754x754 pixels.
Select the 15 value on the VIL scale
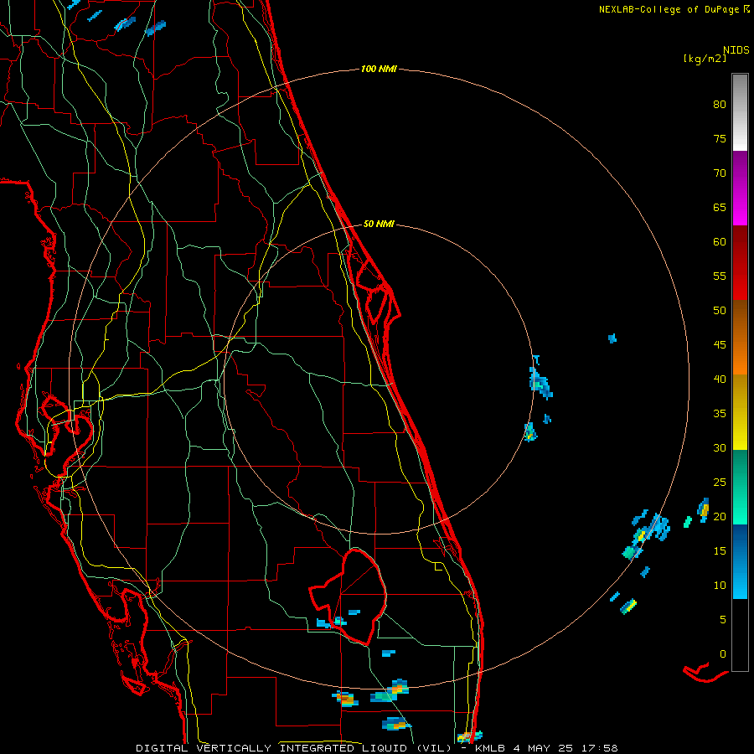click(x=720, y=550)
